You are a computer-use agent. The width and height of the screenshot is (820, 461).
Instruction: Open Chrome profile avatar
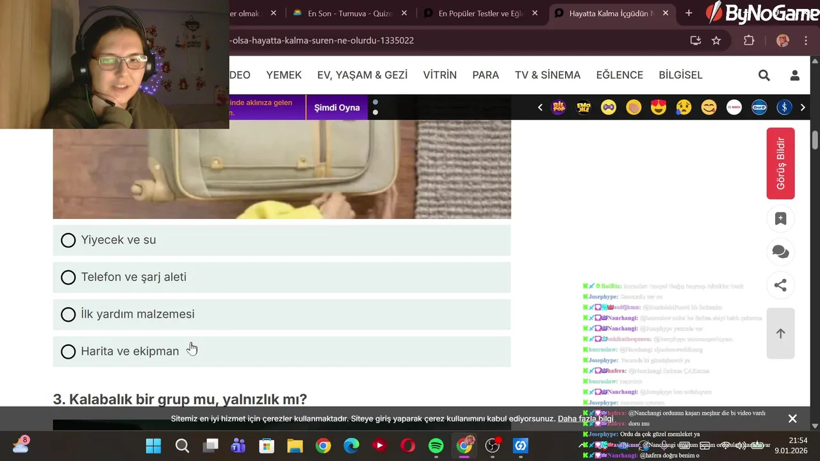[x=782, y=40]
